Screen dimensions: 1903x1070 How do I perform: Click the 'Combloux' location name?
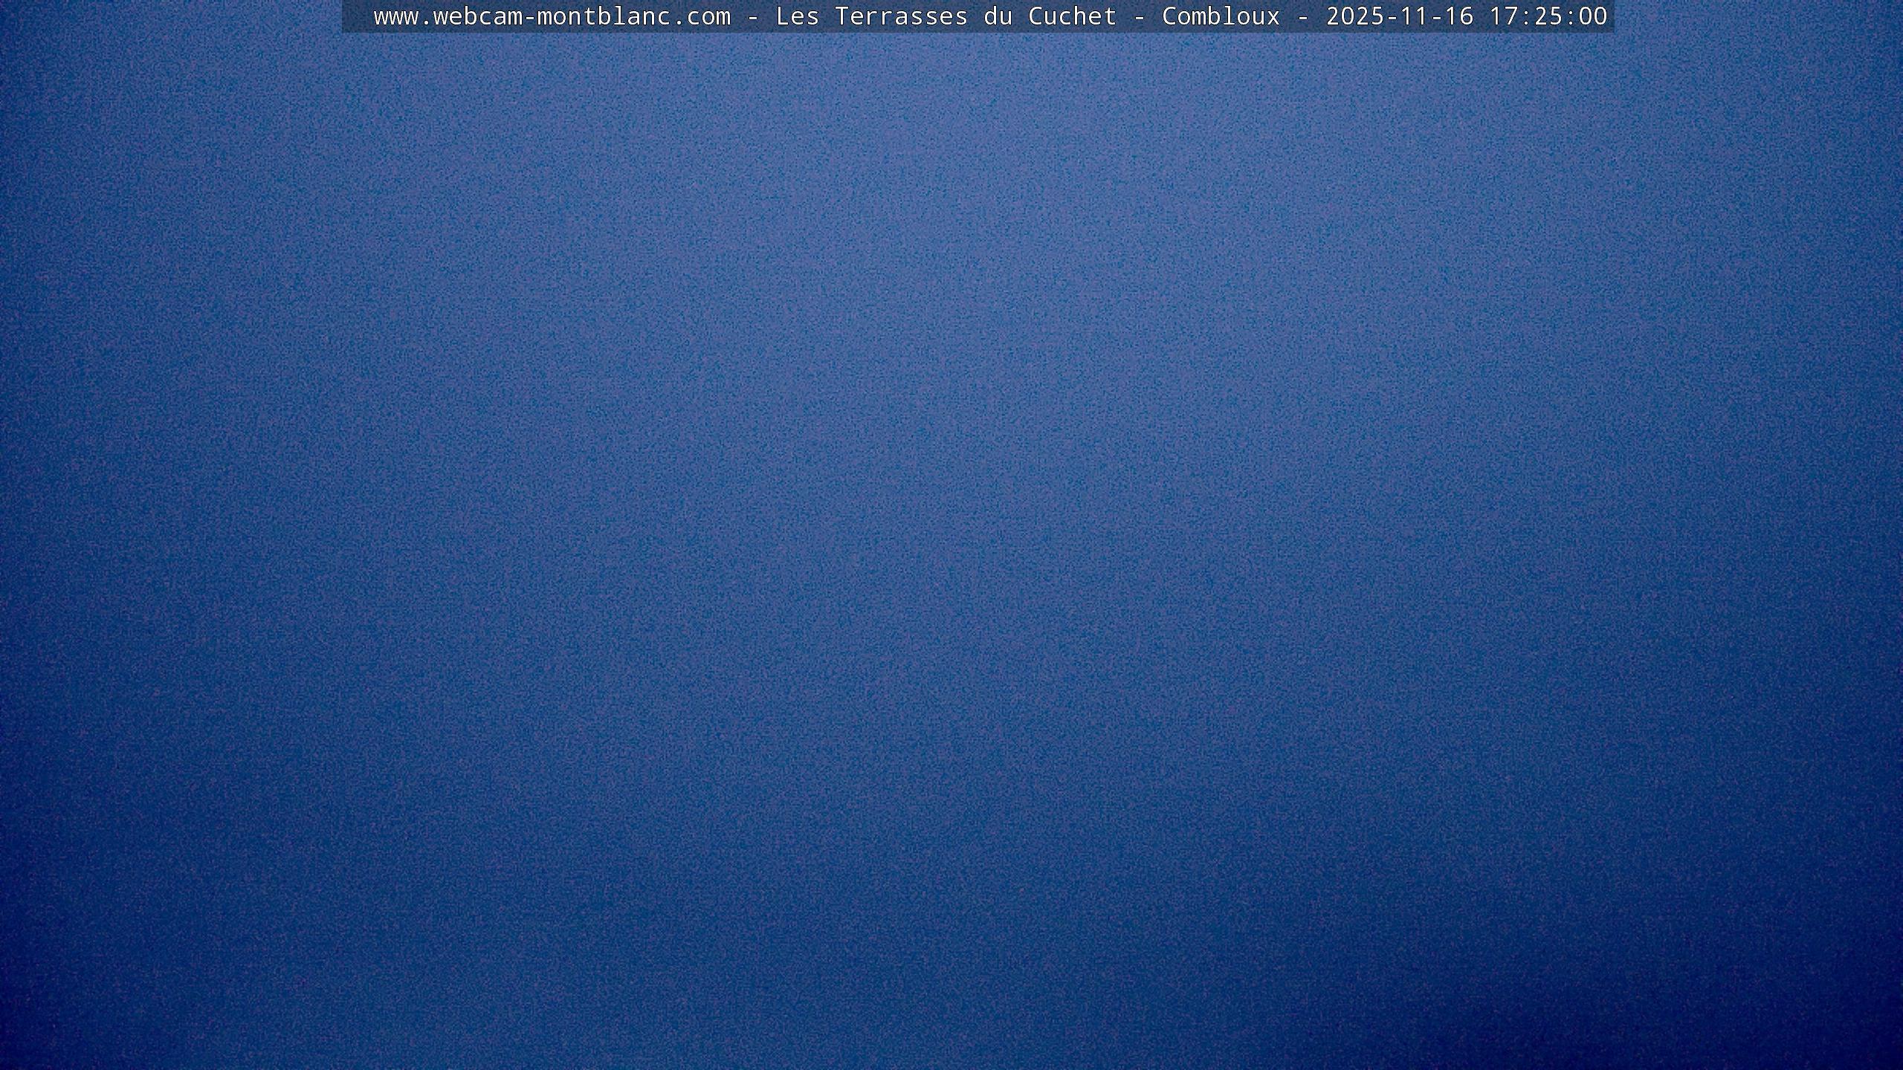pos(1221,16)
